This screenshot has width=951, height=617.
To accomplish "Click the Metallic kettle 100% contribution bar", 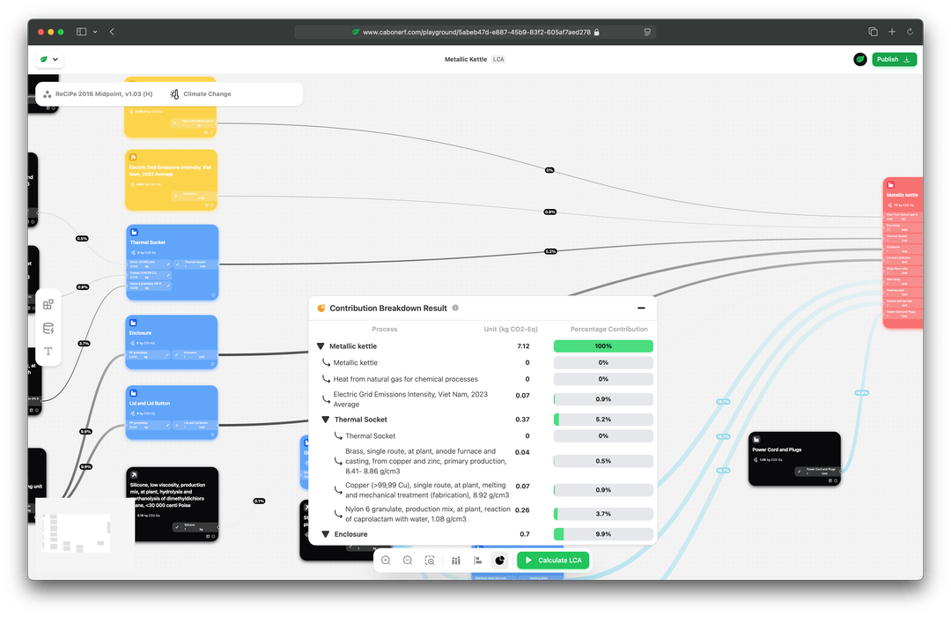I will 603,346.
